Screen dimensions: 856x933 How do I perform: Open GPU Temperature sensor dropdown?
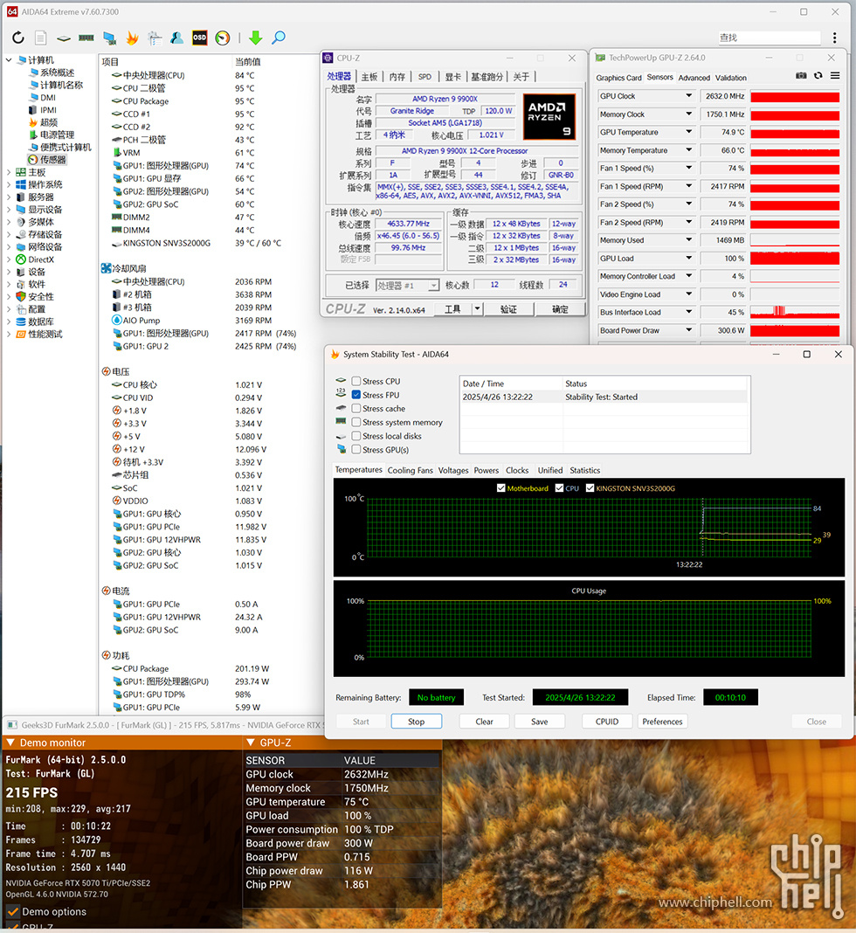point(689,132)
